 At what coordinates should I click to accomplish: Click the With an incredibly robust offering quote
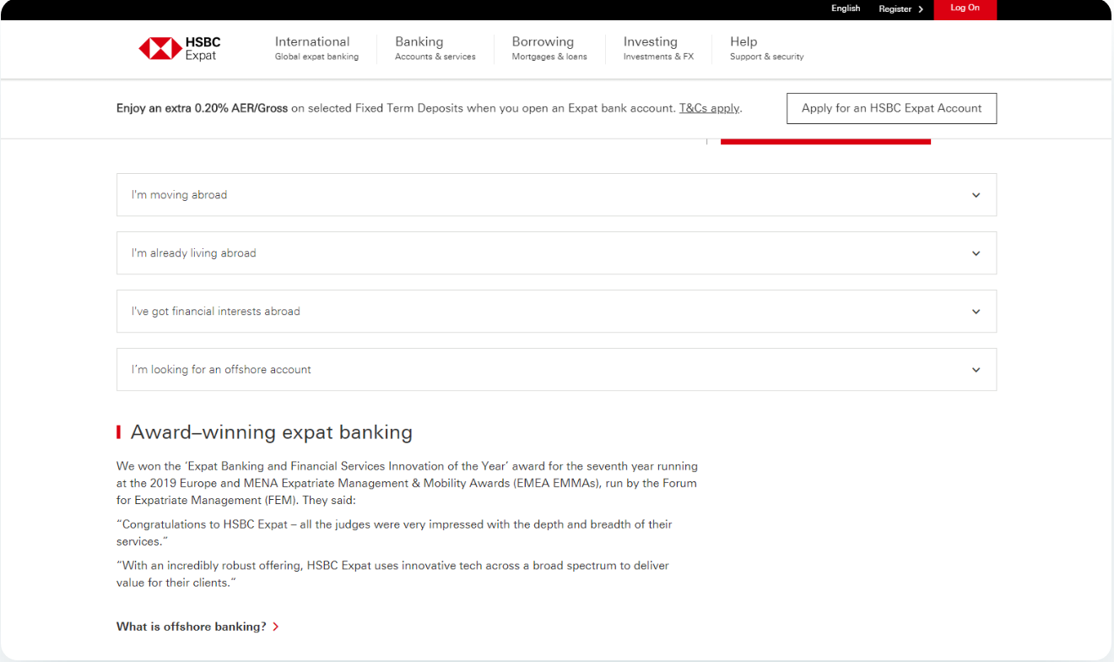pos(392,574)
